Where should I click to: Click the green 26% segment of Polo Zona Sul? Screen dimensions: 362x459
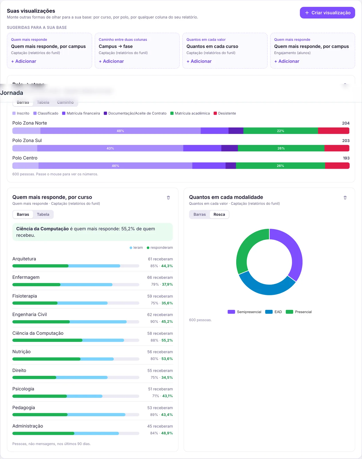click(x=281, y=148)
